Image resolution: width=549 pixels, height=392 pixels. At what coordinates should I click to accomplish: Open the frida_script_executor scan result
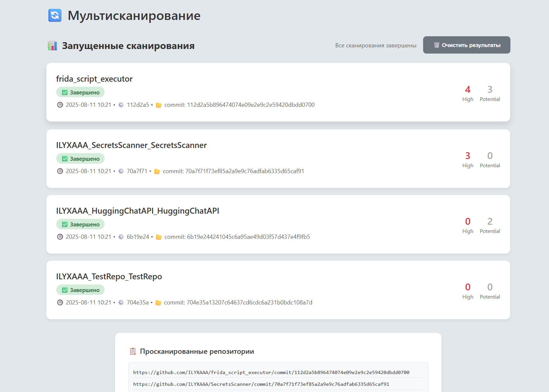pos(94,79)
